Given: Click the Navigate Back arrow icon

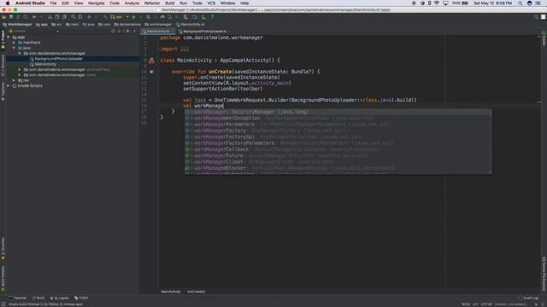Looking at the screenshot, I should [x=89, y=17].
